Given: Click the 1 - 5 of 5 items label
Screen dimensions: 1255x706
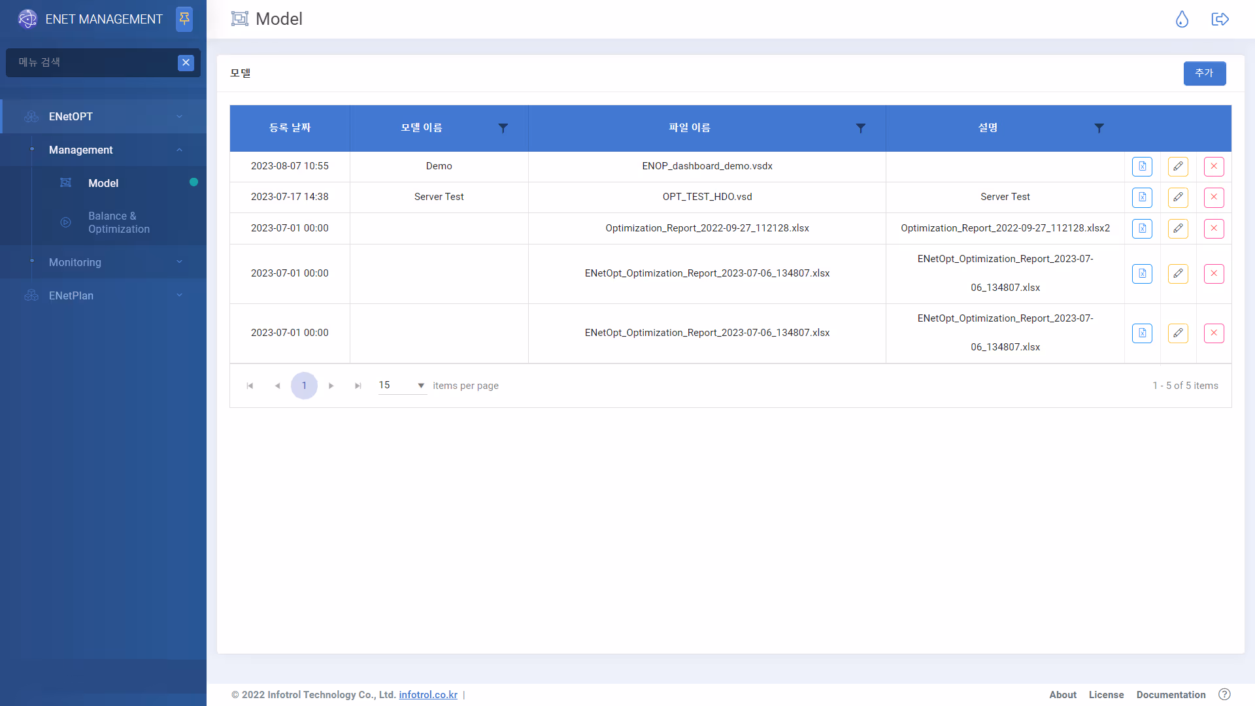Looking at the screenshot, I should coord(1185,386).
